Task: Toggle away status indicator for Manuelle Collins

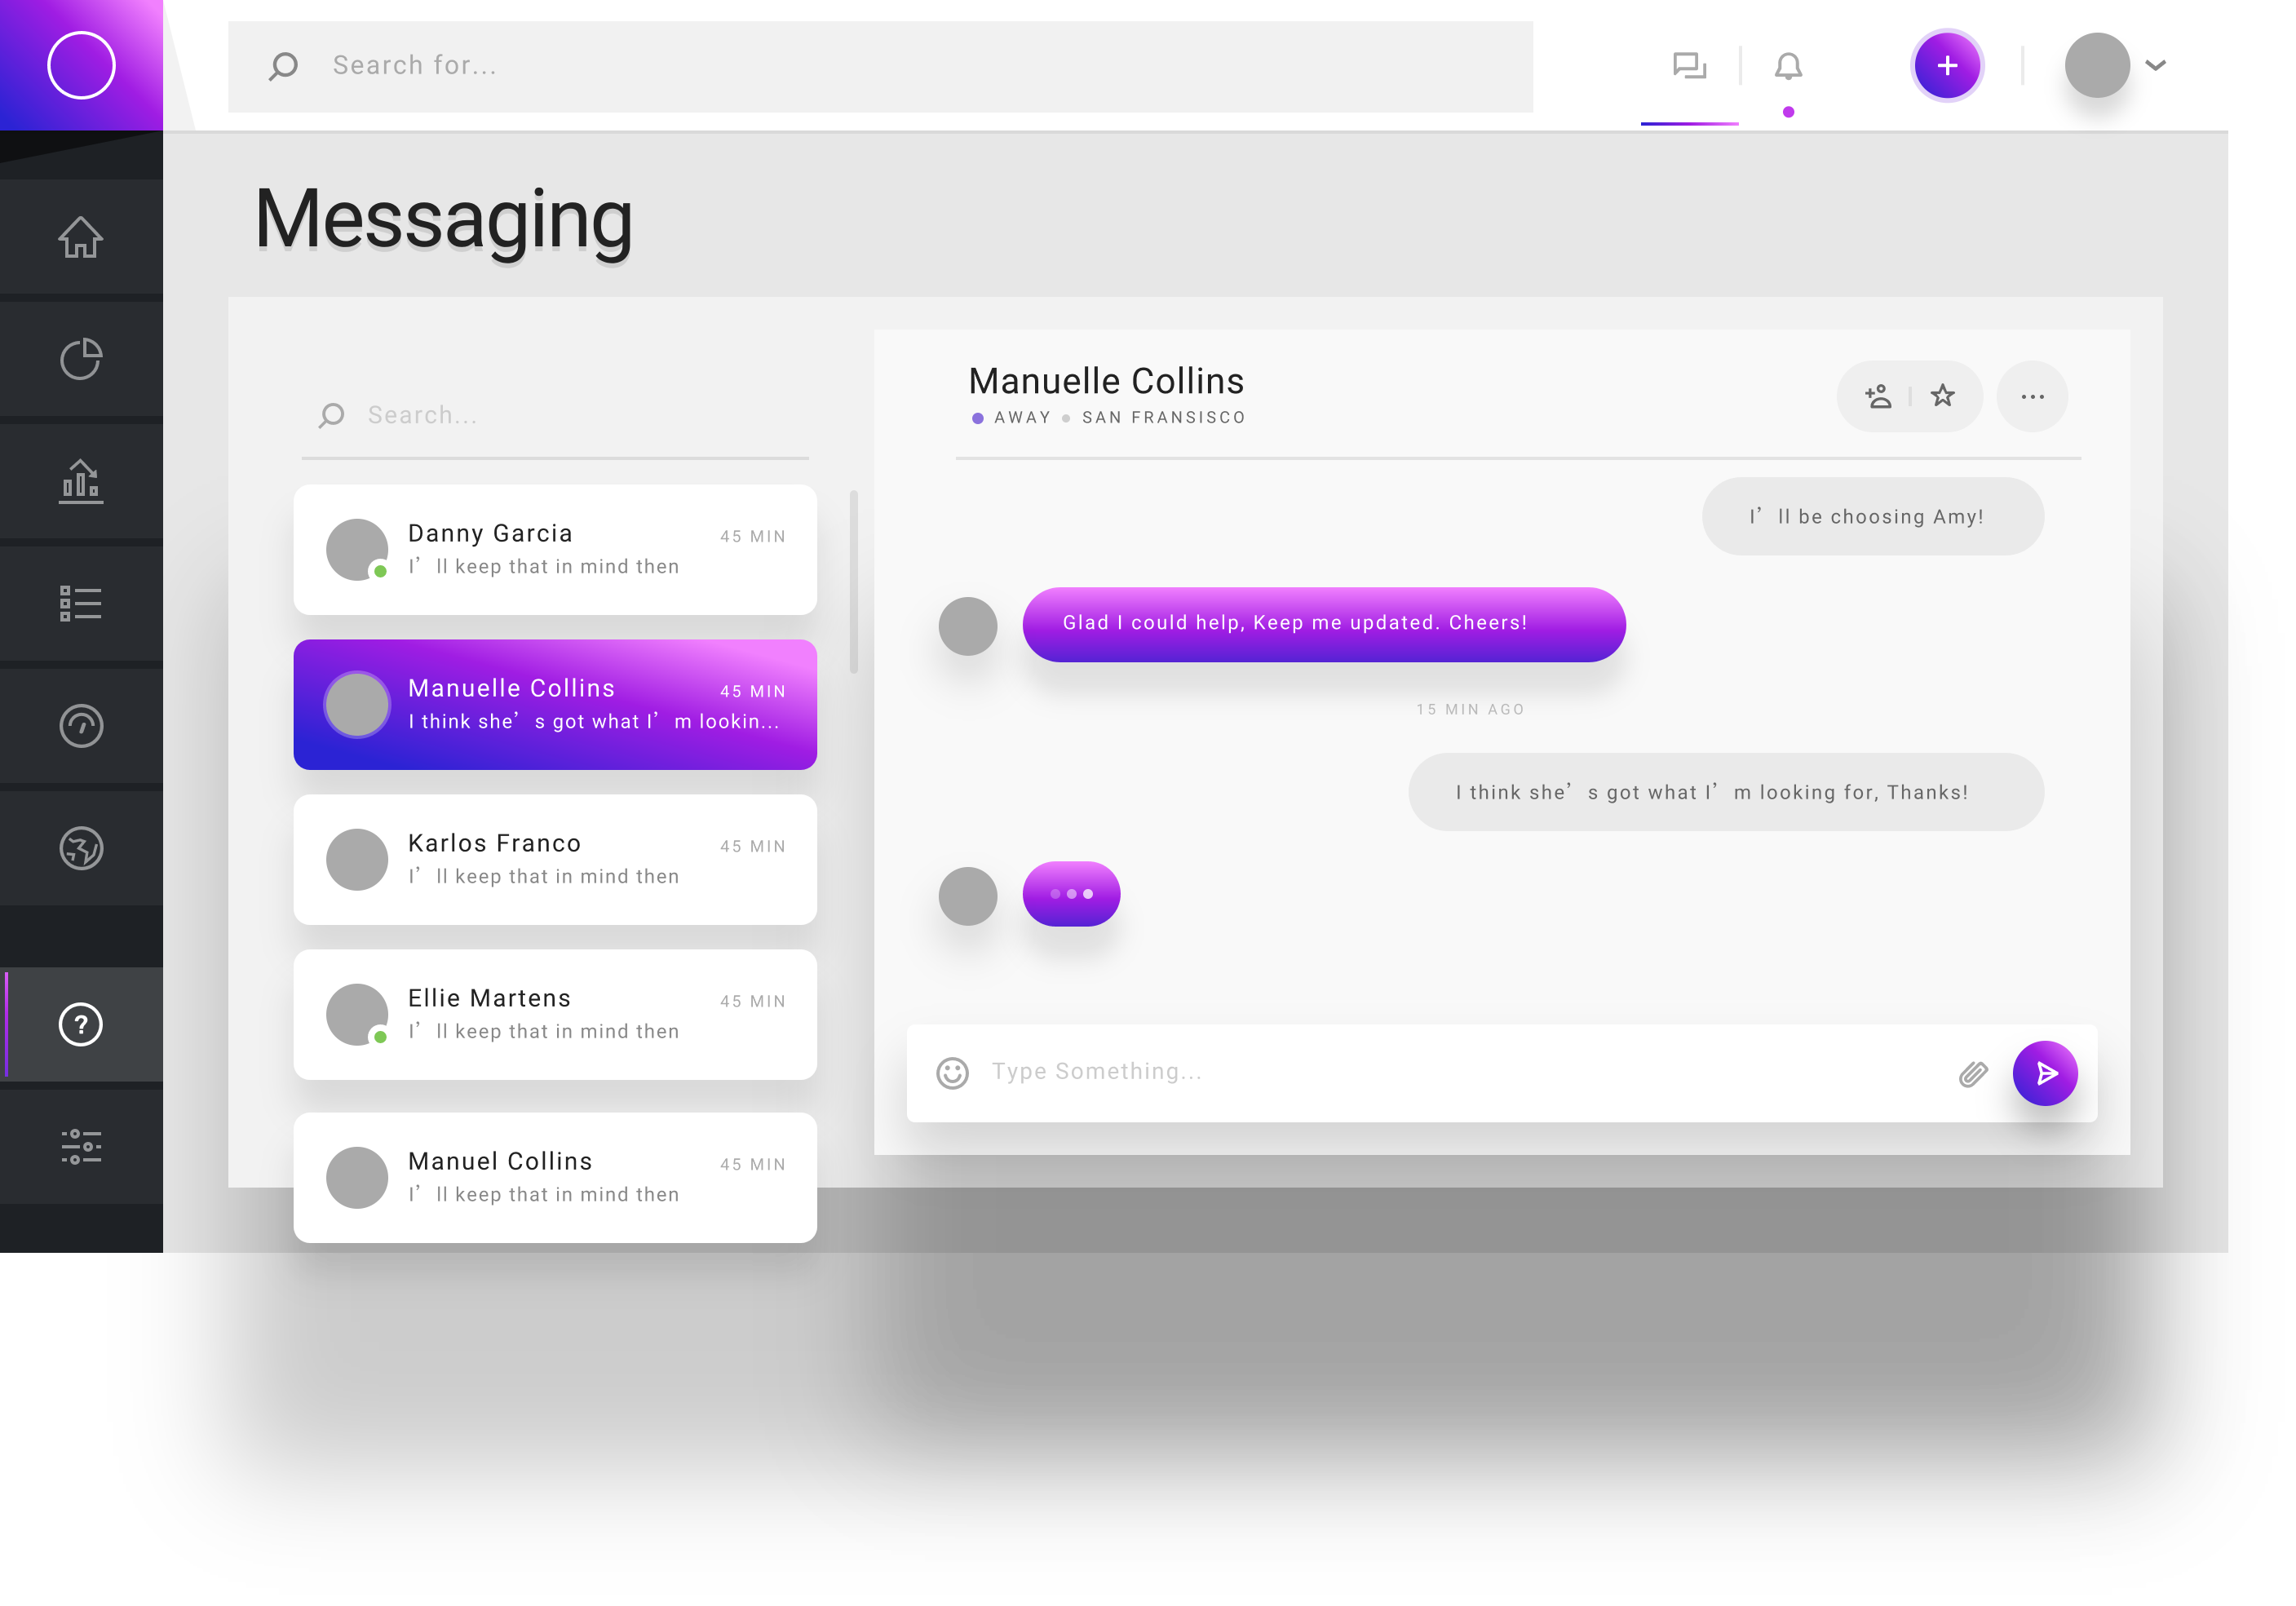Action: tap(975, 418)
